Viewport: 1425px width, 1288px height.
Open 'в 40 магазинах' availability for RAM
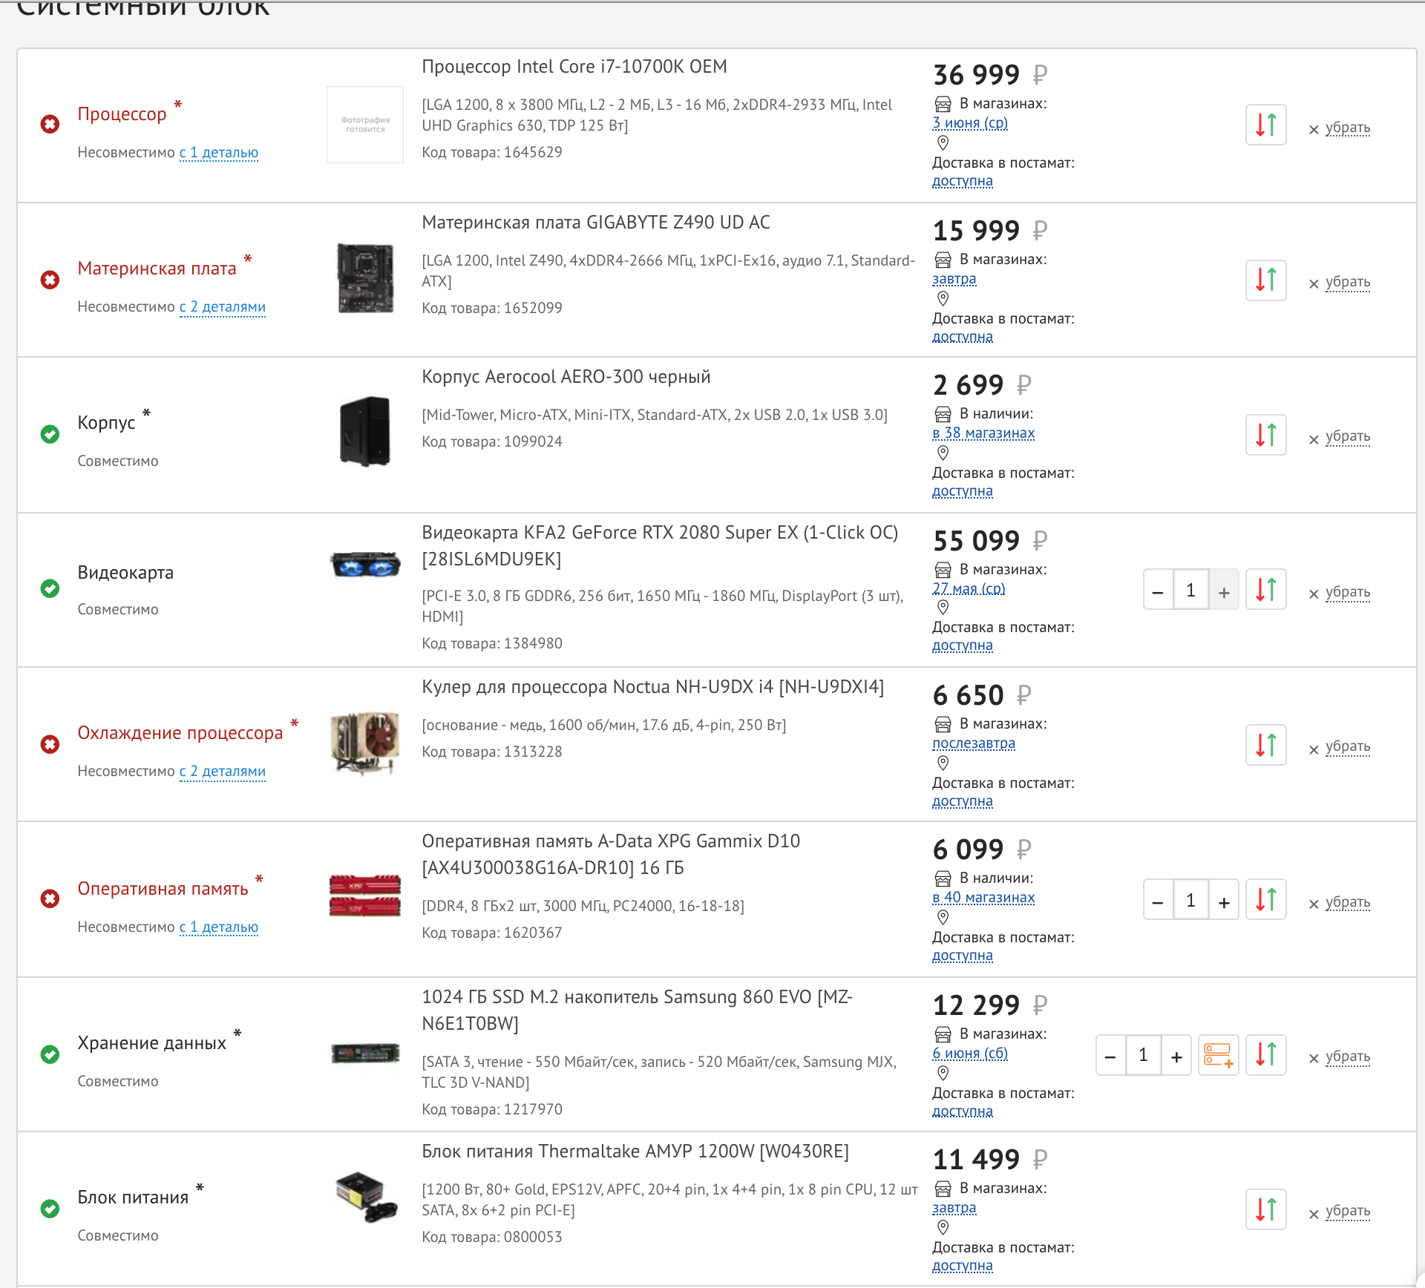(983, 898)
